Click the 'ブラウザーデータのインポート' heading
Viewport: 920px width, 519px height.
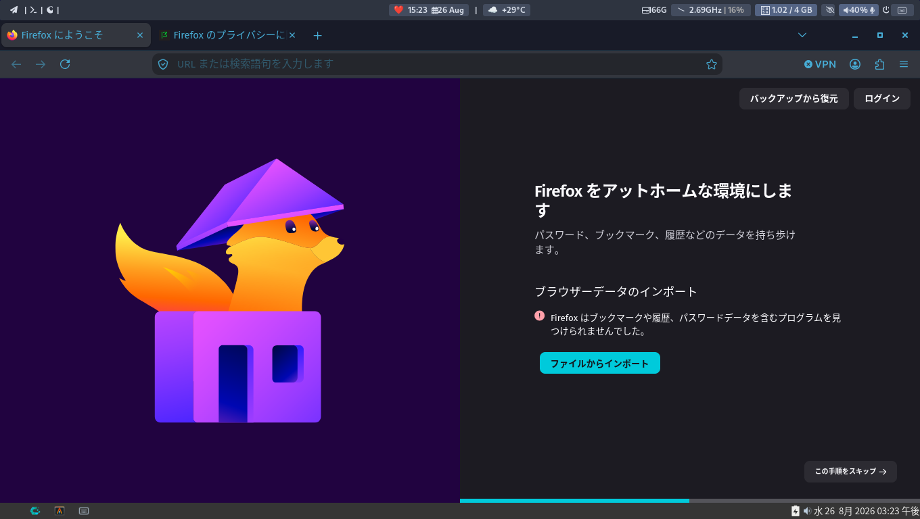pos(616,291)
